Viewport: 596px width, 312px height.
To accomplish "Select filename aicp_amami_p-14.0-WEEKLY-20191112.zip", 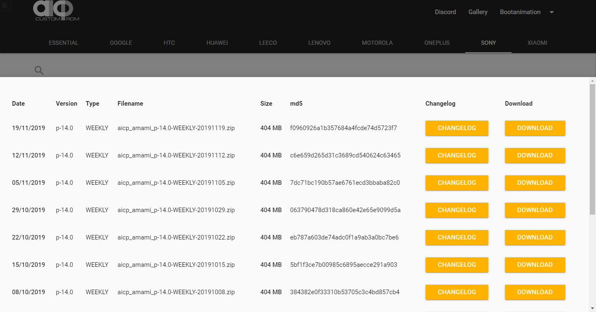I will (176, 155).
